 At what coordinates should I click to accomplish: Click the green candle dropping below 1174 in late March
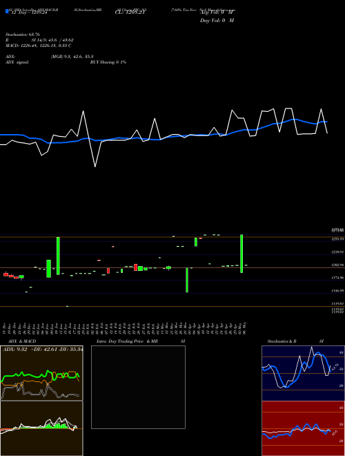pyautogui.click(x=187, y=280)
